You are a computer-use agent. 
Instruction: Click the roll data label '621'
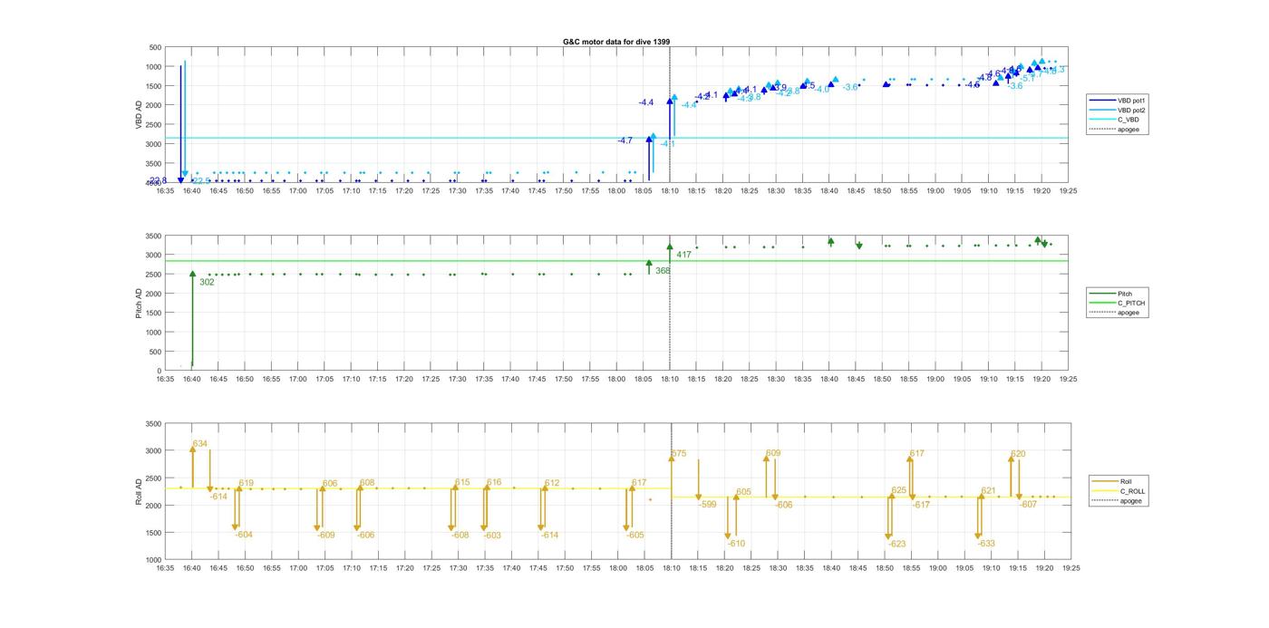[989, 491]
